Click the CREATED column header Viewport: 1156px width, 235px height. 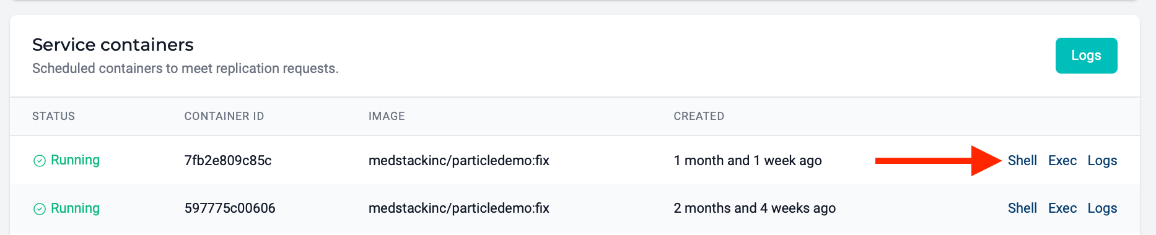click(x=699, y=116)
